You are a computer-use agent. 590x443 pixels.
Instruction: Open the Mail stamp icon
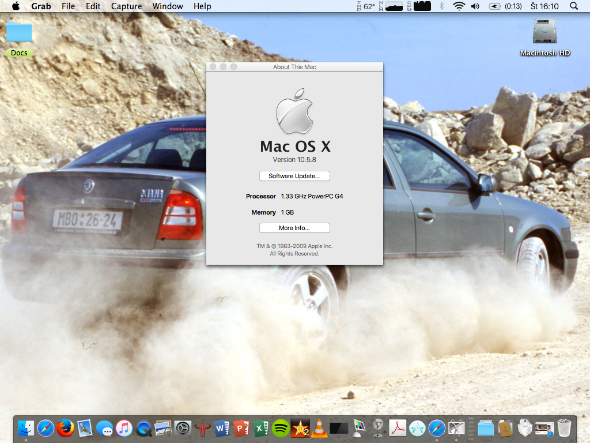(x=85, y=429)
